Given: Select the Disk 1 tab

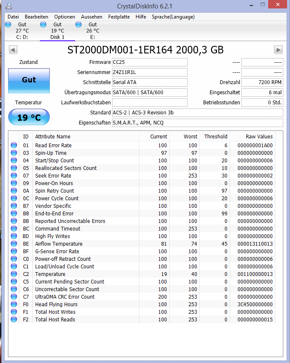Looking at the screenshot, I should 57,31.
